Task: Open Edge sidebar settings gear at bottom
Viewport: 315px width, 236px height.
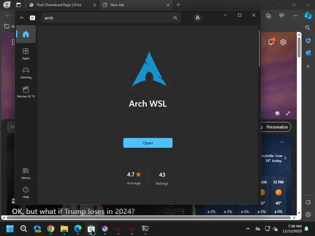Action: coord(308,214)
